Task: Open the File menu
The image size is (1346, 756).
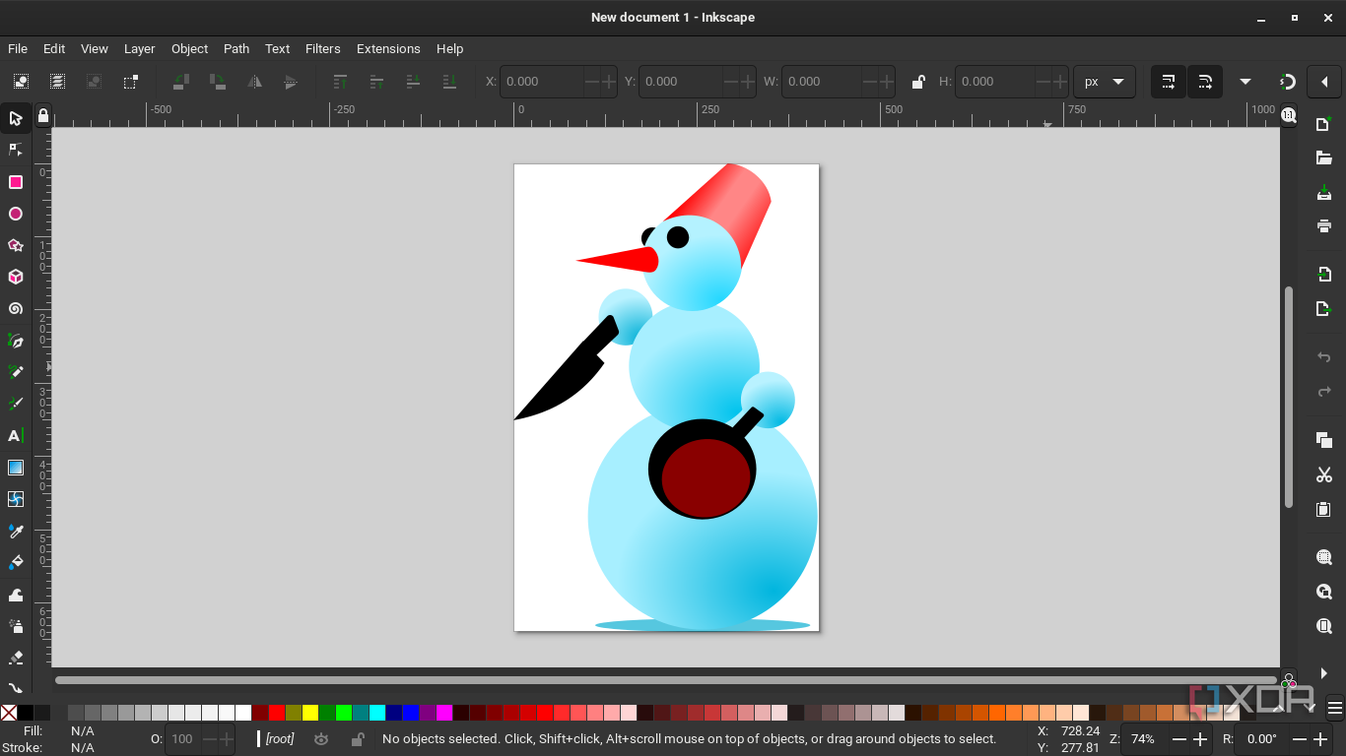Action: 18,48
